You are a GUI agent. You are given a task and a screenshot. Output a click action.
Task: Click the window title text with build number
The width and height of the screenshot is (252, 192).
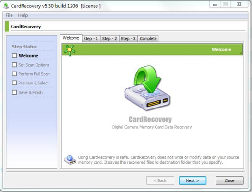[56, 6]
